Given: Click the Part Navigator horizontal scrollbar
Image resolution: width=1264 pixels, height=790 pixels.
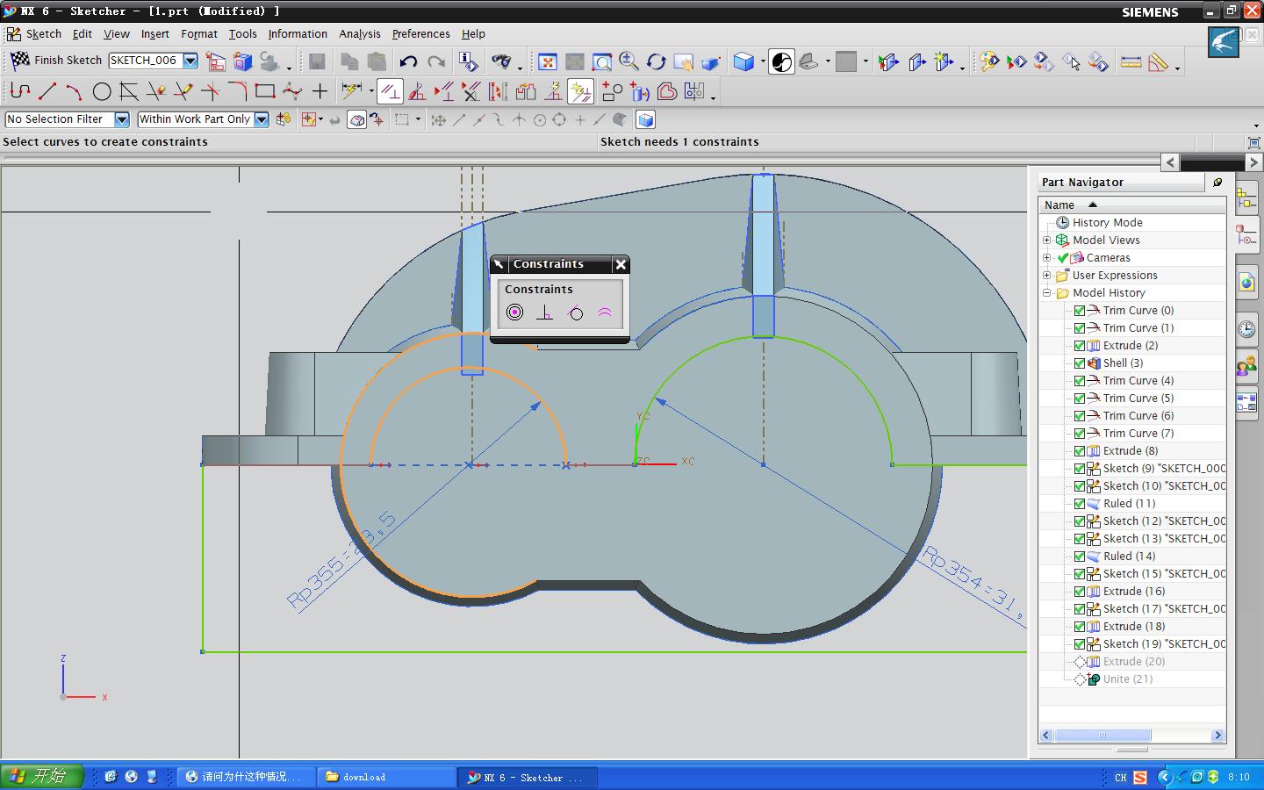Looking at the screenshot, I should click(1102, 736).
